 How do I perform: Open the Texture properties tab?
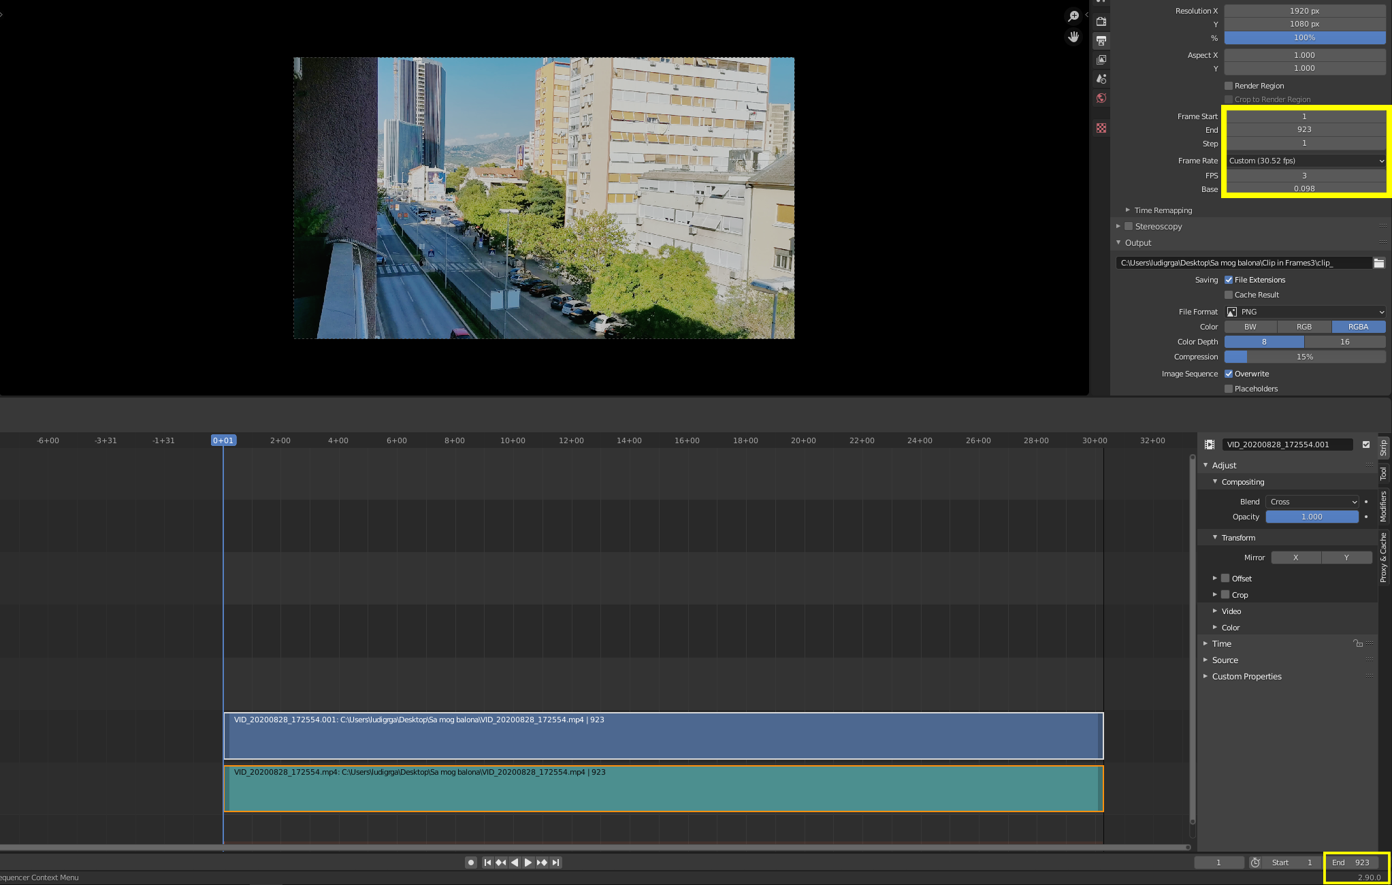click(x=1101, y=128)
